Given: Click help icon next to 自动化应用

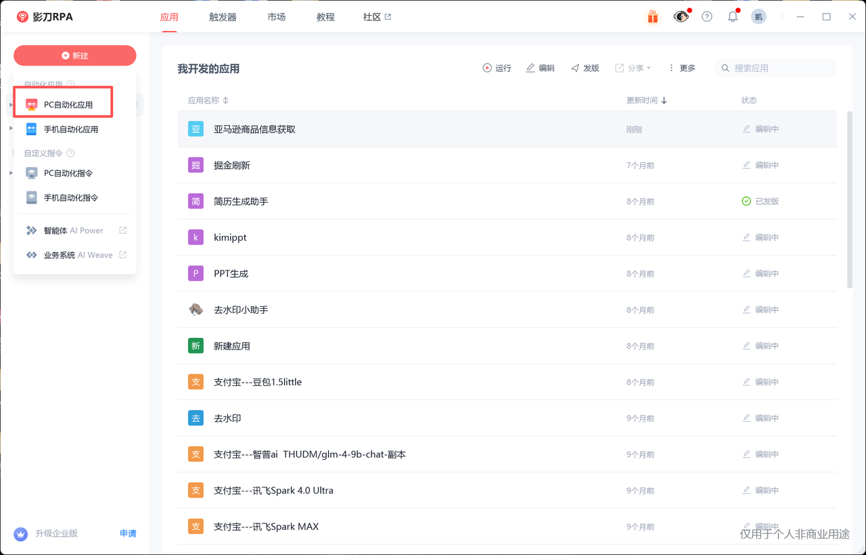Looking at the screenshot, I should 70,85.
